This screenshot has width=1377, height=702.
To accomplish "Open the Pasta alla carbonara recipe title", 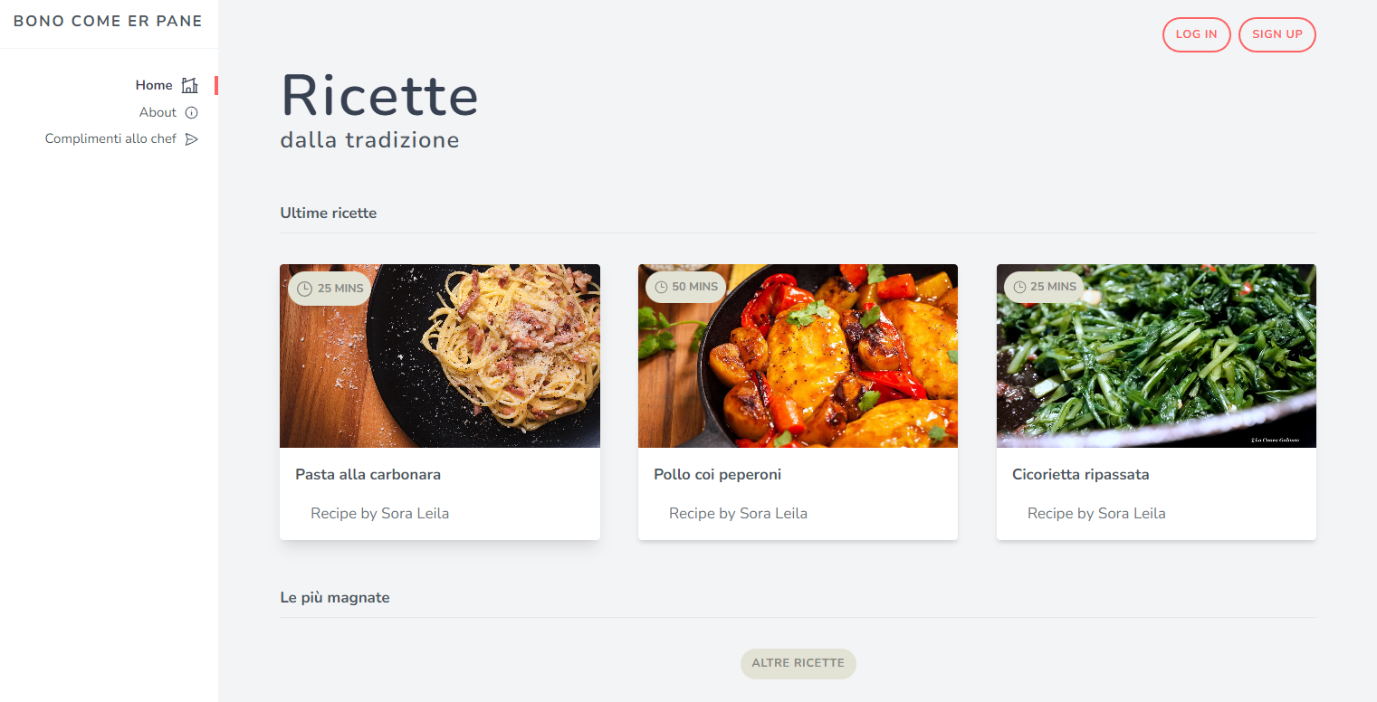I will 368,474.
